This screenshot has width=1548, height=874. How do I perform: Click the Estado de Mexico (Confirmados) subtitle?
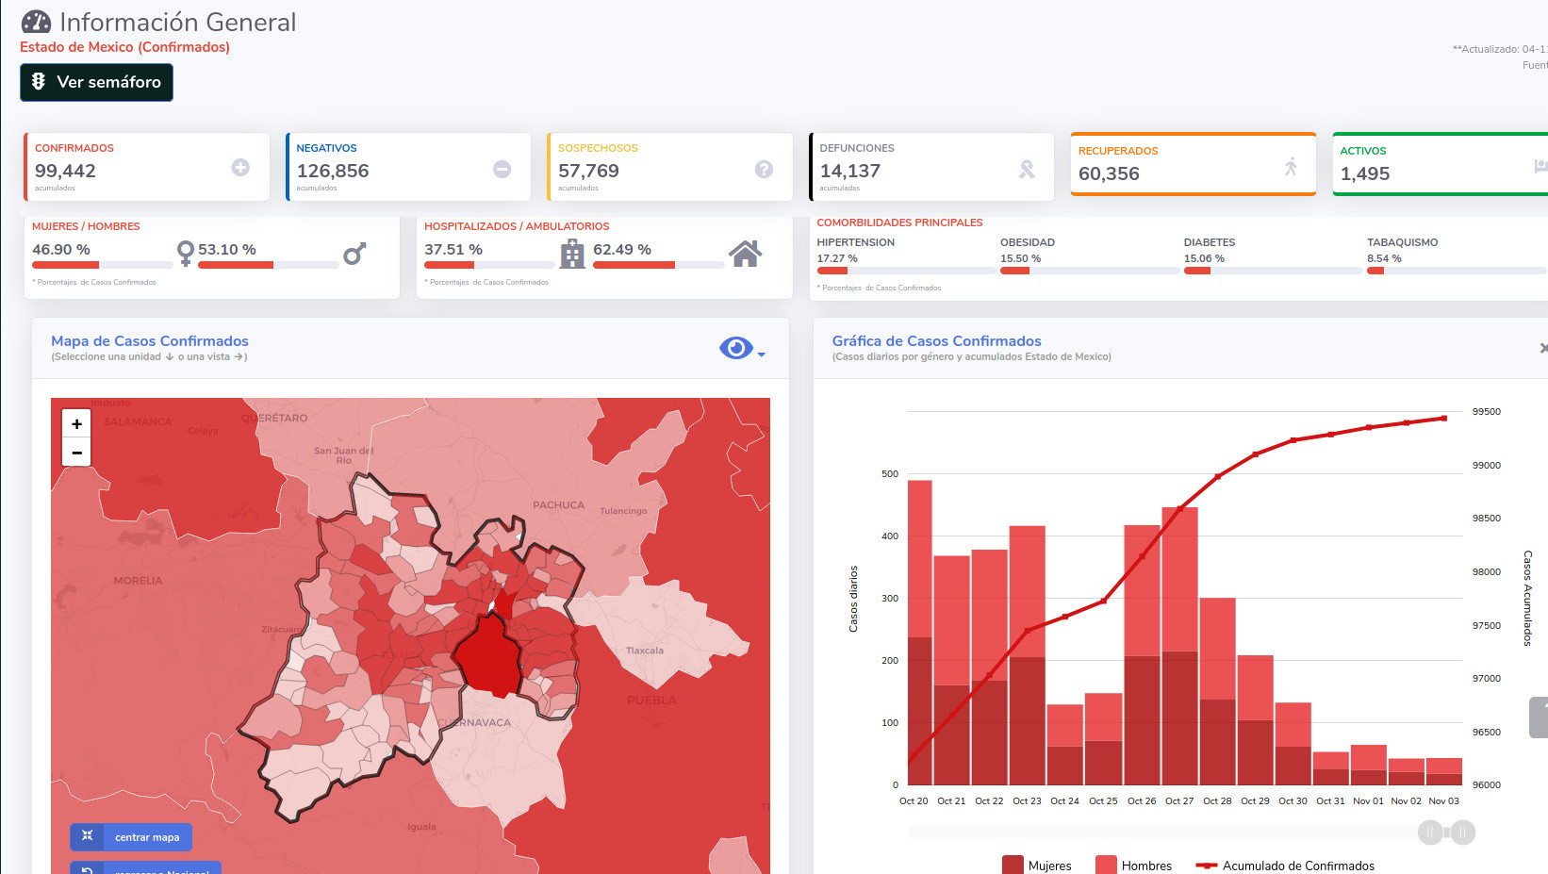[x=124, y=47]
